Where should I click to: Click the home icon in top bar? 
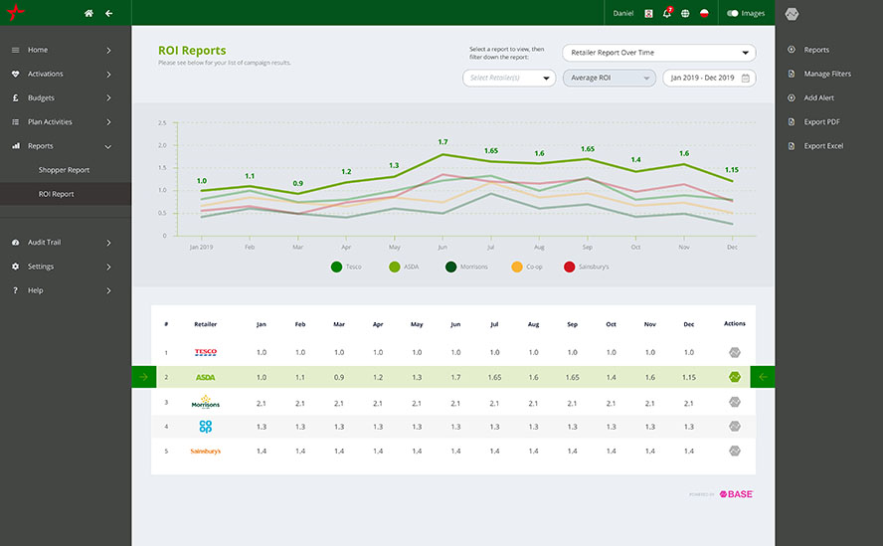point(88,13)
